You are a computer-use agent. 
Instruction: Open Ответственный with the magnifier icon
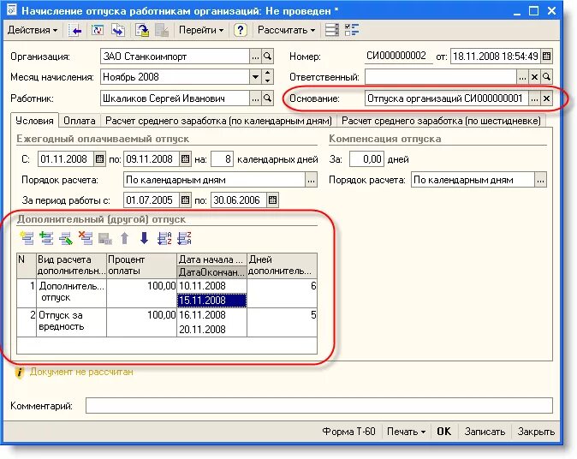click(x=546, y=77)
